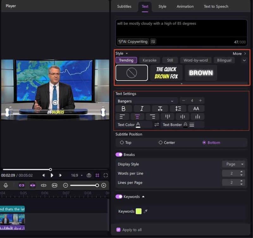Increase Words per Line value
253x238 pixels.
coord(241,171)
